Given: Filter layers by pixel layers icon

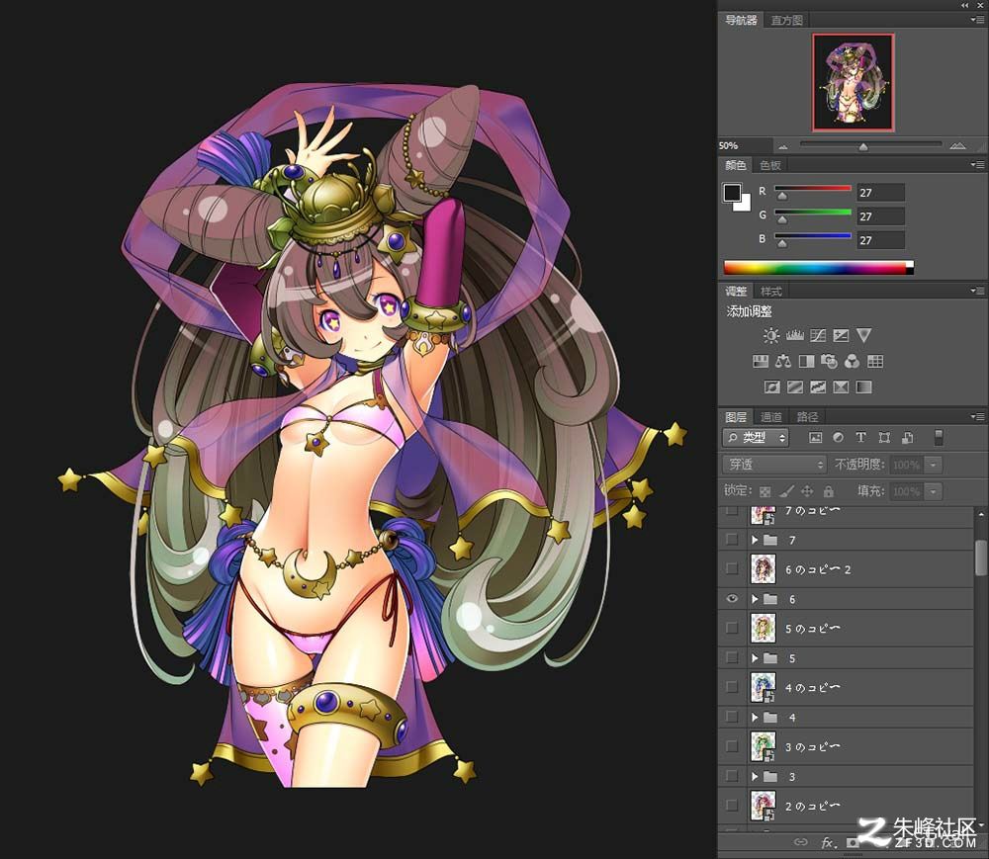Looking at the screenshot, I should point(816,437).
